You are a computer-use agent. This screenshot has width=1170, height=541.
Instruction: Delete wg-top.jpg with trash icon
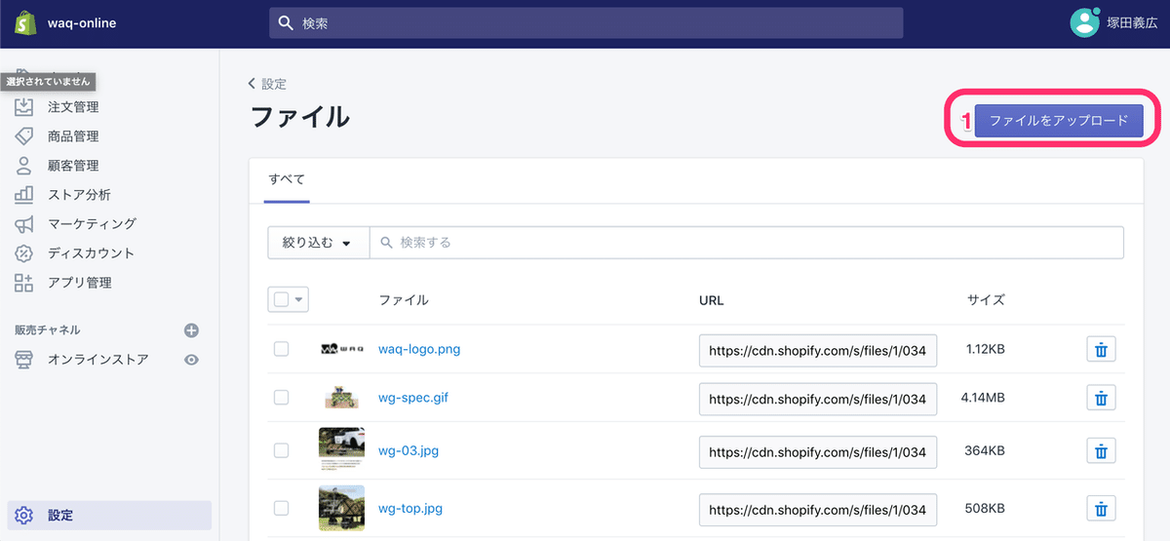(x=1101, y=508)
